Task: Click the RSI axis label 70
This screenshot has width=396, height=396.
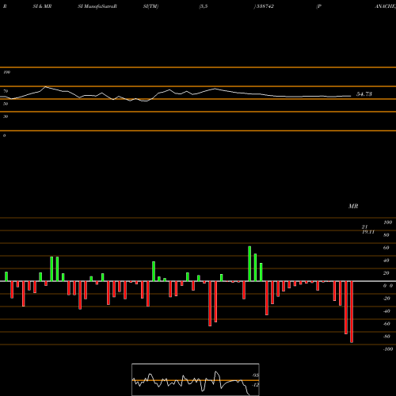Action: pos(6,91)
